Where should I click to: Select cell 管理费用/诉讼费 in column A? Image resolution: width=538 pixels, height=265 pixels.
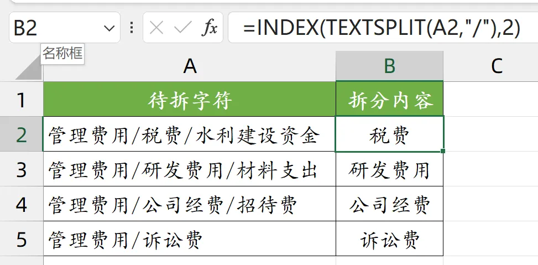190,239
